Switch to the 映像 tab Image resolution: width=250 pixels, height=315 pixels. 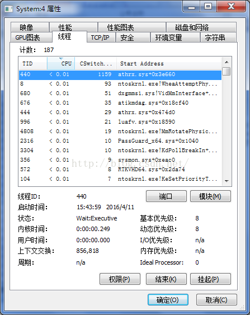click(x=30, y=27)
